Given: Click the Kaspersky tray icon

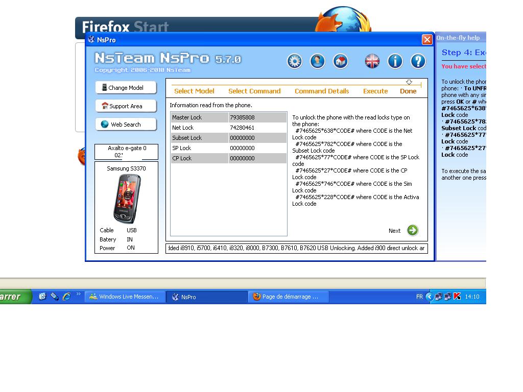Looking at the screenshot, I should pyautogui.click(x=457, y=297).
